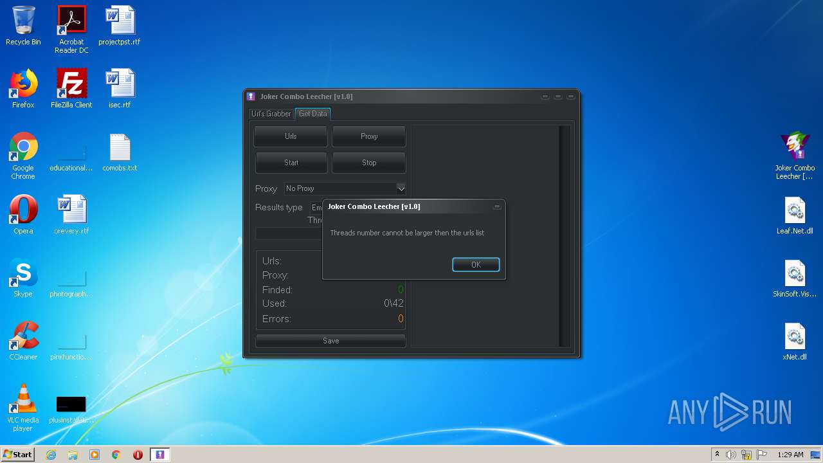Select xNet.dll file icon
Image resolution: width=823 pixels, height=463 pixels.
point(795,341)
